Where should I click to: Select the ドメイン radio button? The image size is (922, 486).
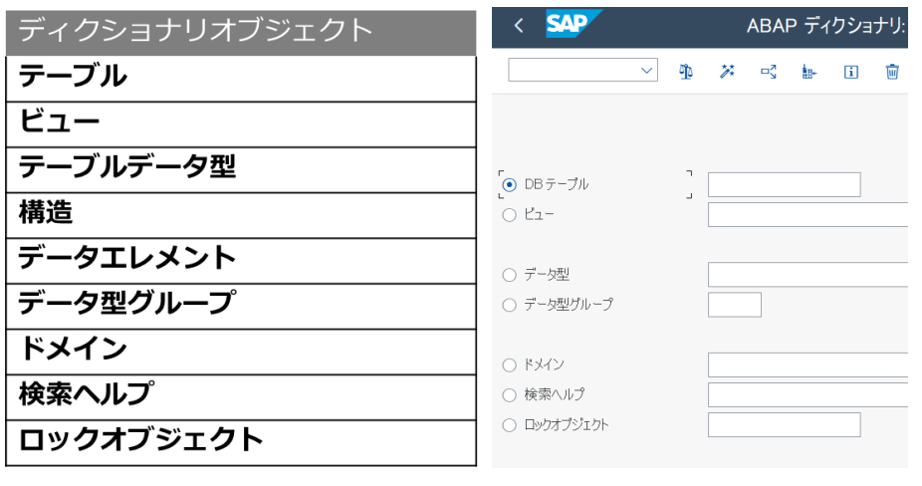pyautogui.click(x=509, y=365)
